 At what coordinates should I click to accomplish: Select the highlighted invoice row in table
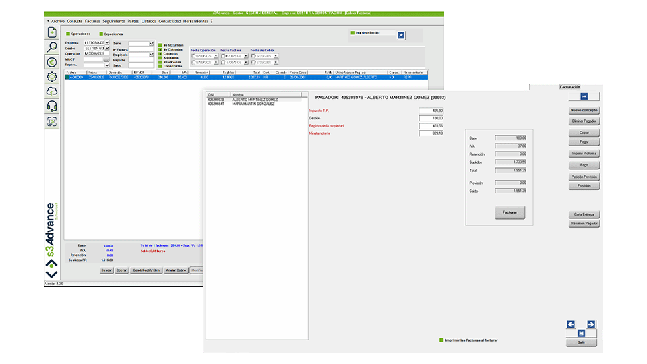pyautogui.click(x=246, y=77)
